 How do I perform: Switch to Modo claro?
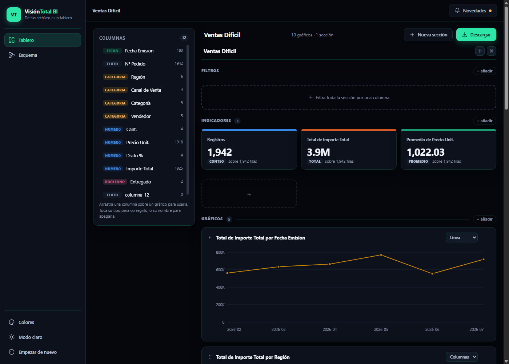[x=43, y=337]
